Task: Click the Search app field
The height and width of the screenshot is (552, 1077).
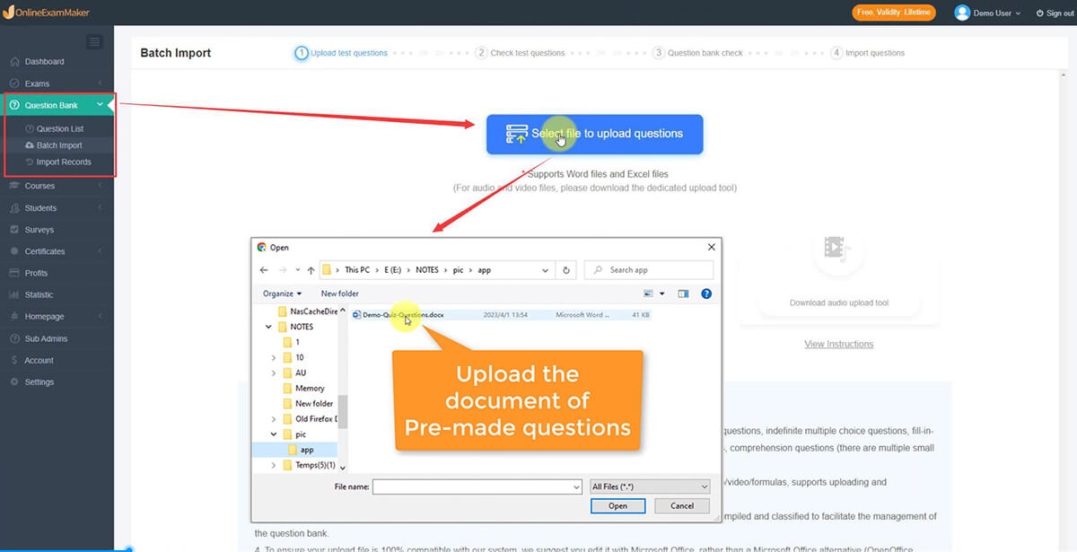Action: click(649, 270)
